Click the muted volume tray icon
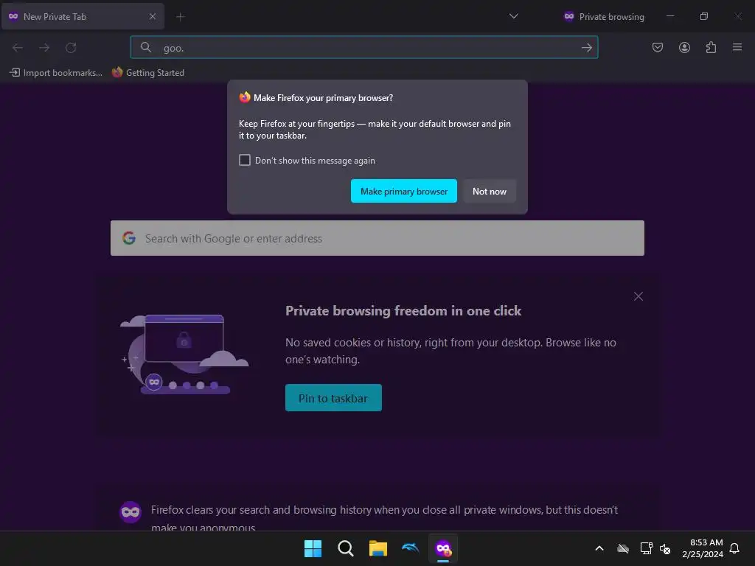This screenshot has height=566, width=755. click(666, 548)
